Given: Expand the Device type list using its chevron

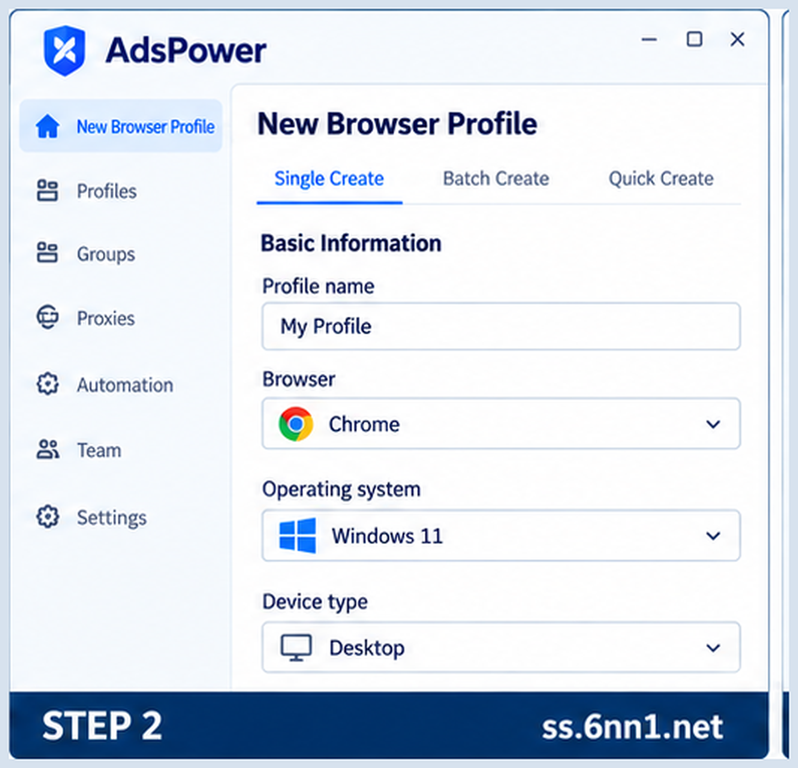Looking at the screenshot, I should (713, 648).
